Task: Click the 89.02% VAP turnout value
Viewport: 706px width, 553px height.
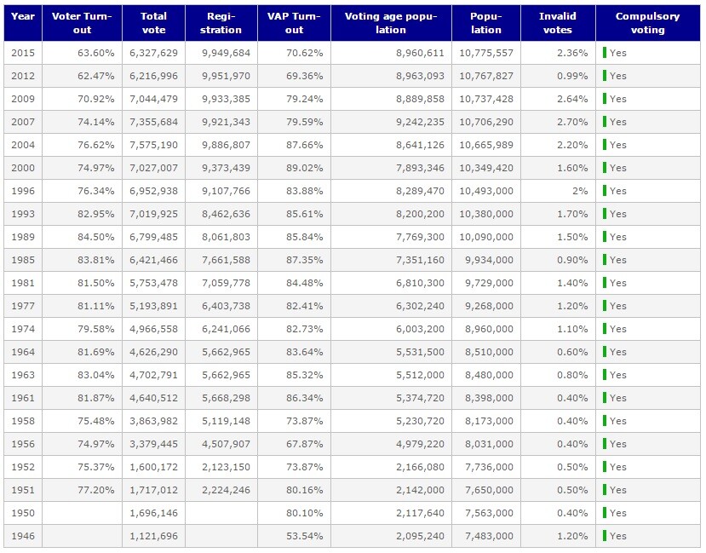Action: pos(304,168)
